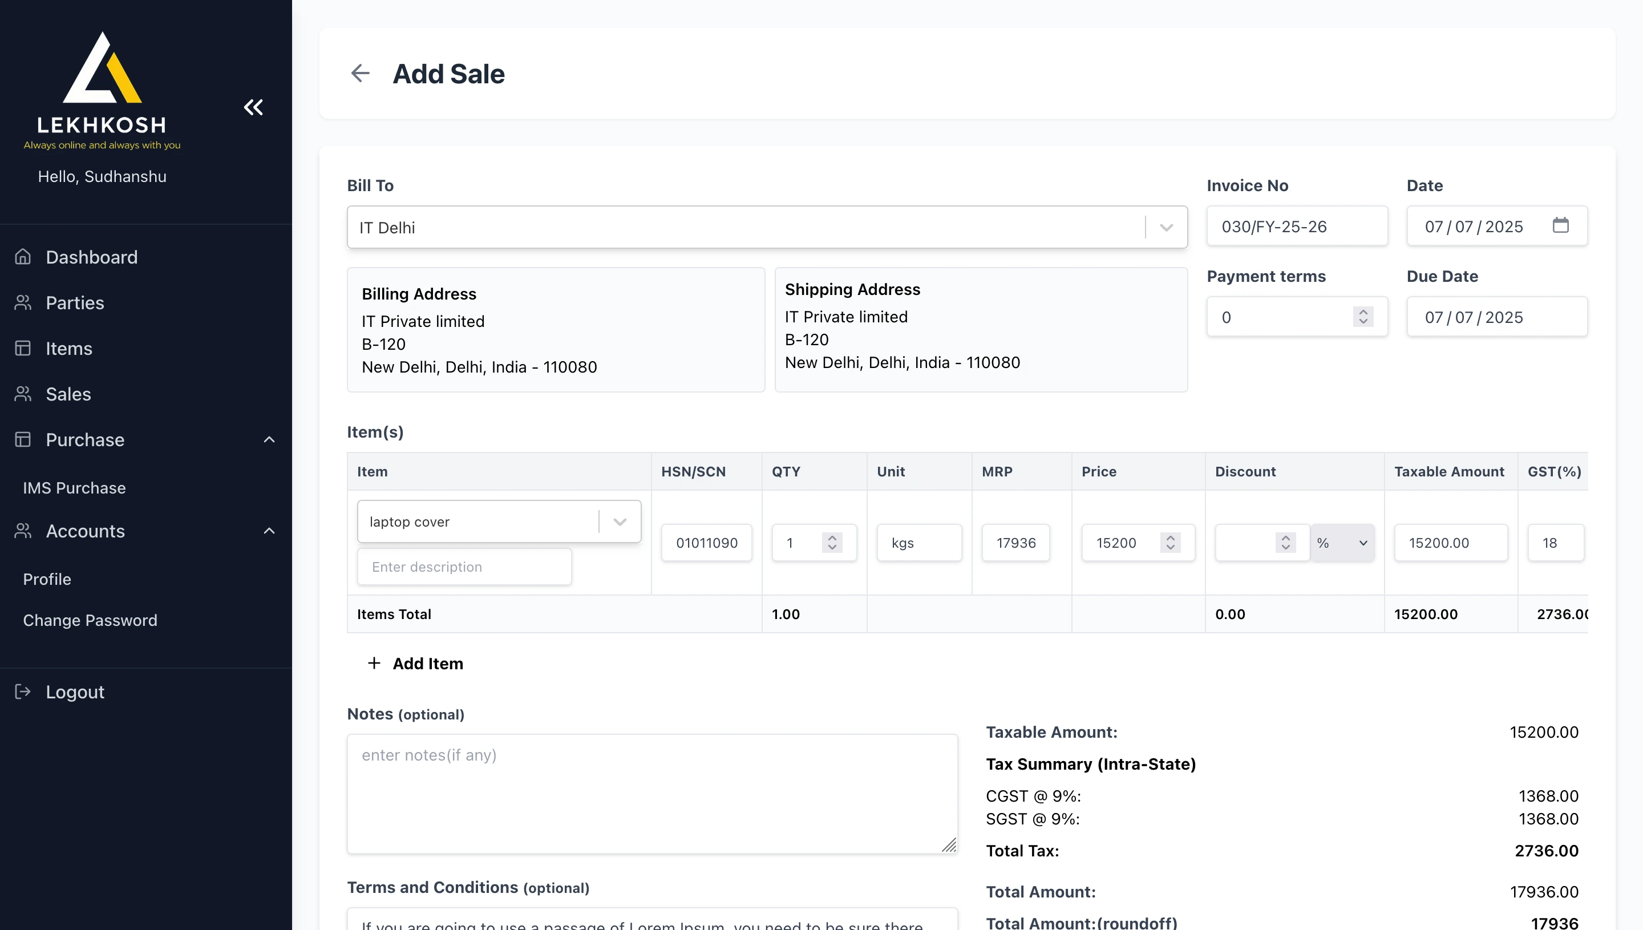Click the QTY stepper arrows
The width and height of the screenshot is (1643, 930).
point(832,543)
